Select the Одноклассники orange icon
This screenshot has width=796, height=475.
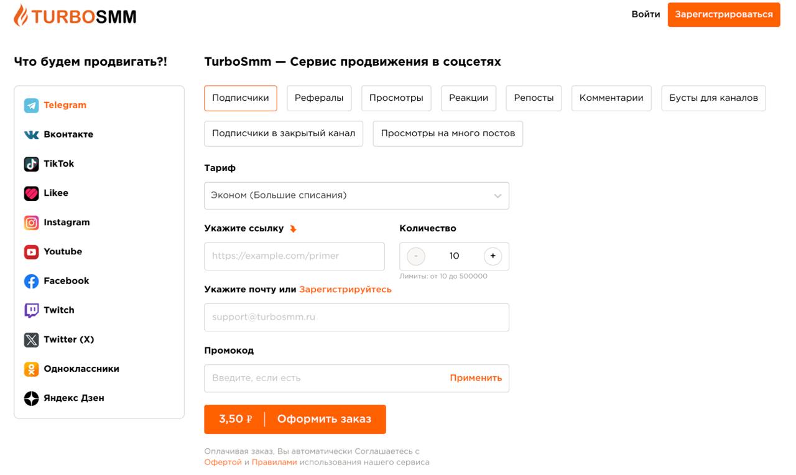tap(31, 369)
